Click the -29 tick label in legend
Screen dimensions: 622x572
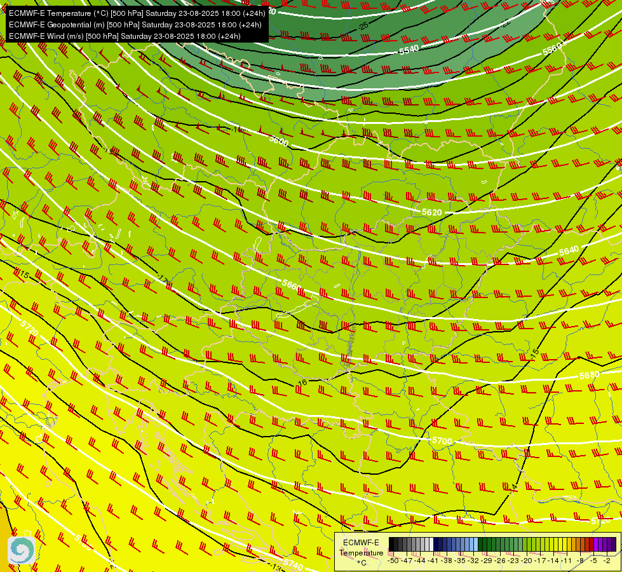pyautogui.click(x=487, y=561)
